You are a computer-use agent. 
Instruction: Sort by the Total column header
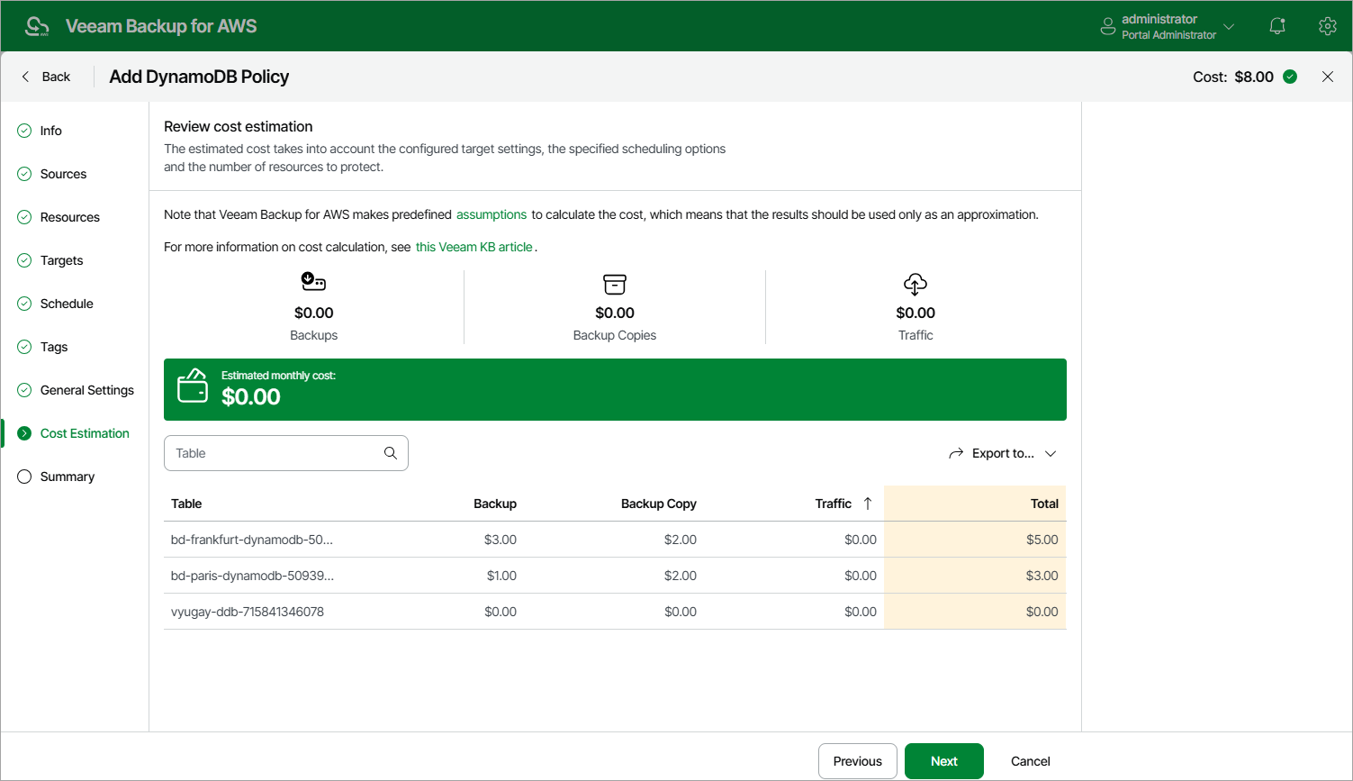1044,504
